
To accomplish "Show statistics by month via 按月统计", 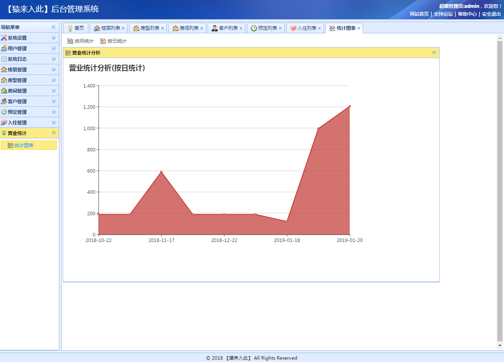I will pyautogui.click(x=80, y=41).
